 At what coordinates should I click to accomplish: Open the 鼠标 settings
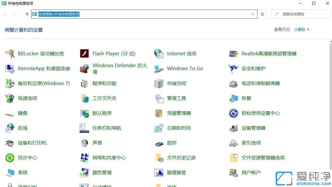(x=172, y=143)
